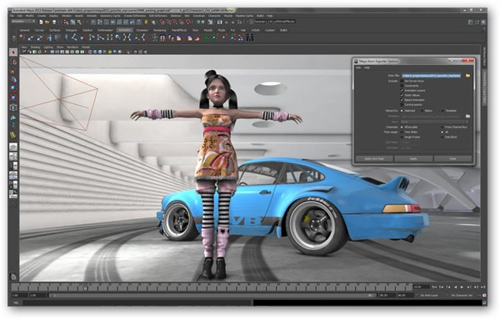Click the Apply button in exporter dialog
The width and height of the screenshot is (500, 319).
click(413, 158)
